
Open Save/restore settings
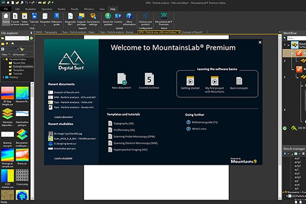(93, 19)
